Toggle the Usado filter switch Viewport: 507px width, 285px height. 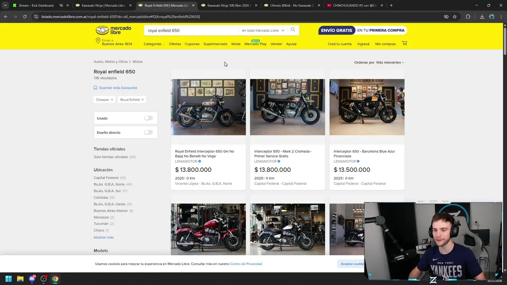click(x=148, y=118)
